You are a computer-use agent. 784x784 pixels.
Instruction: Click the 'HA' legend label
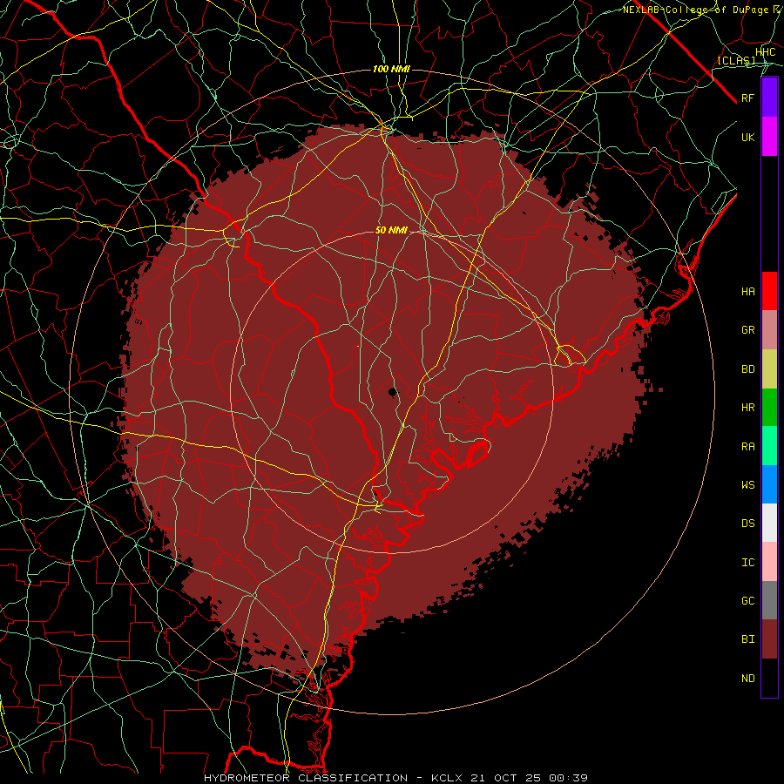[x=748, y=292]
